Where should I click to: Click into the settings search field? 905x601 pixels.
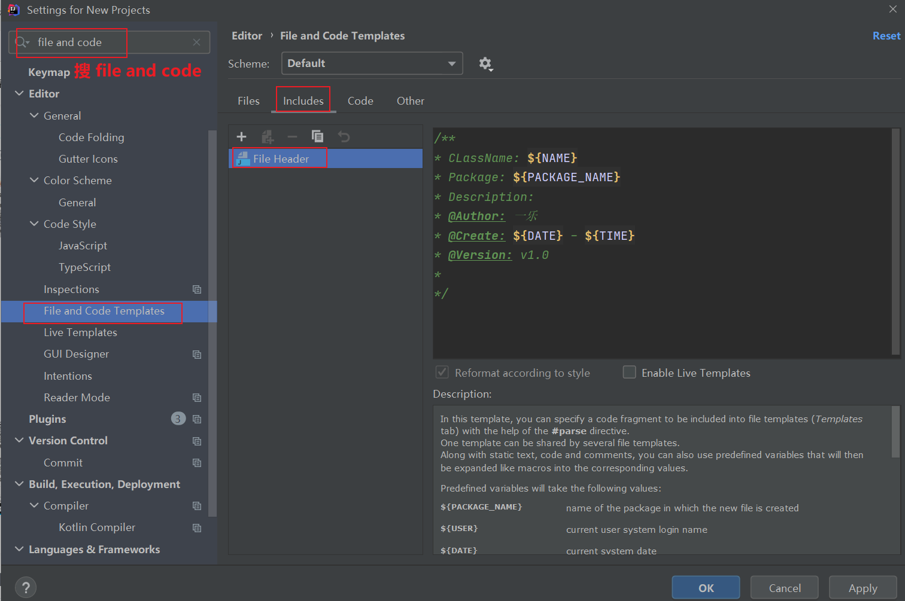pyautogui.click(x=109, y=42)
